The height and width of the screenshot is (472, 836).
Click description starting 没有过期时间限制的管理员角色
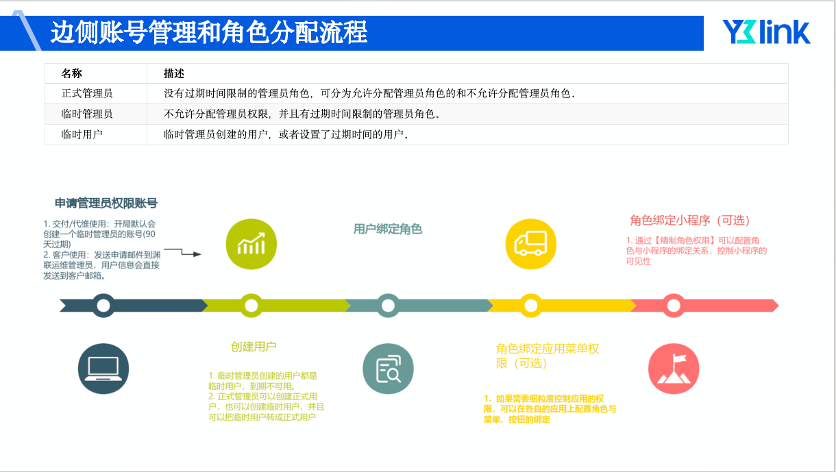(x=370, y=93)
